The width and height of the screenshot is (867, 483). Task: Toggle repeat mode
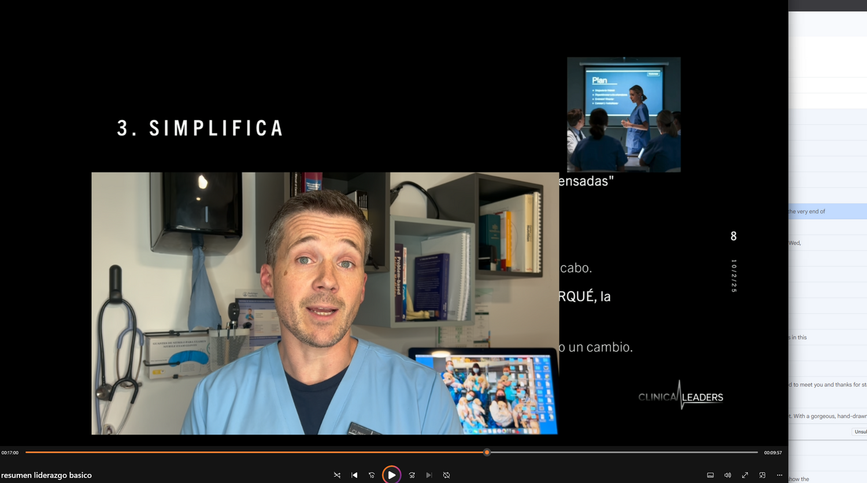446,475
